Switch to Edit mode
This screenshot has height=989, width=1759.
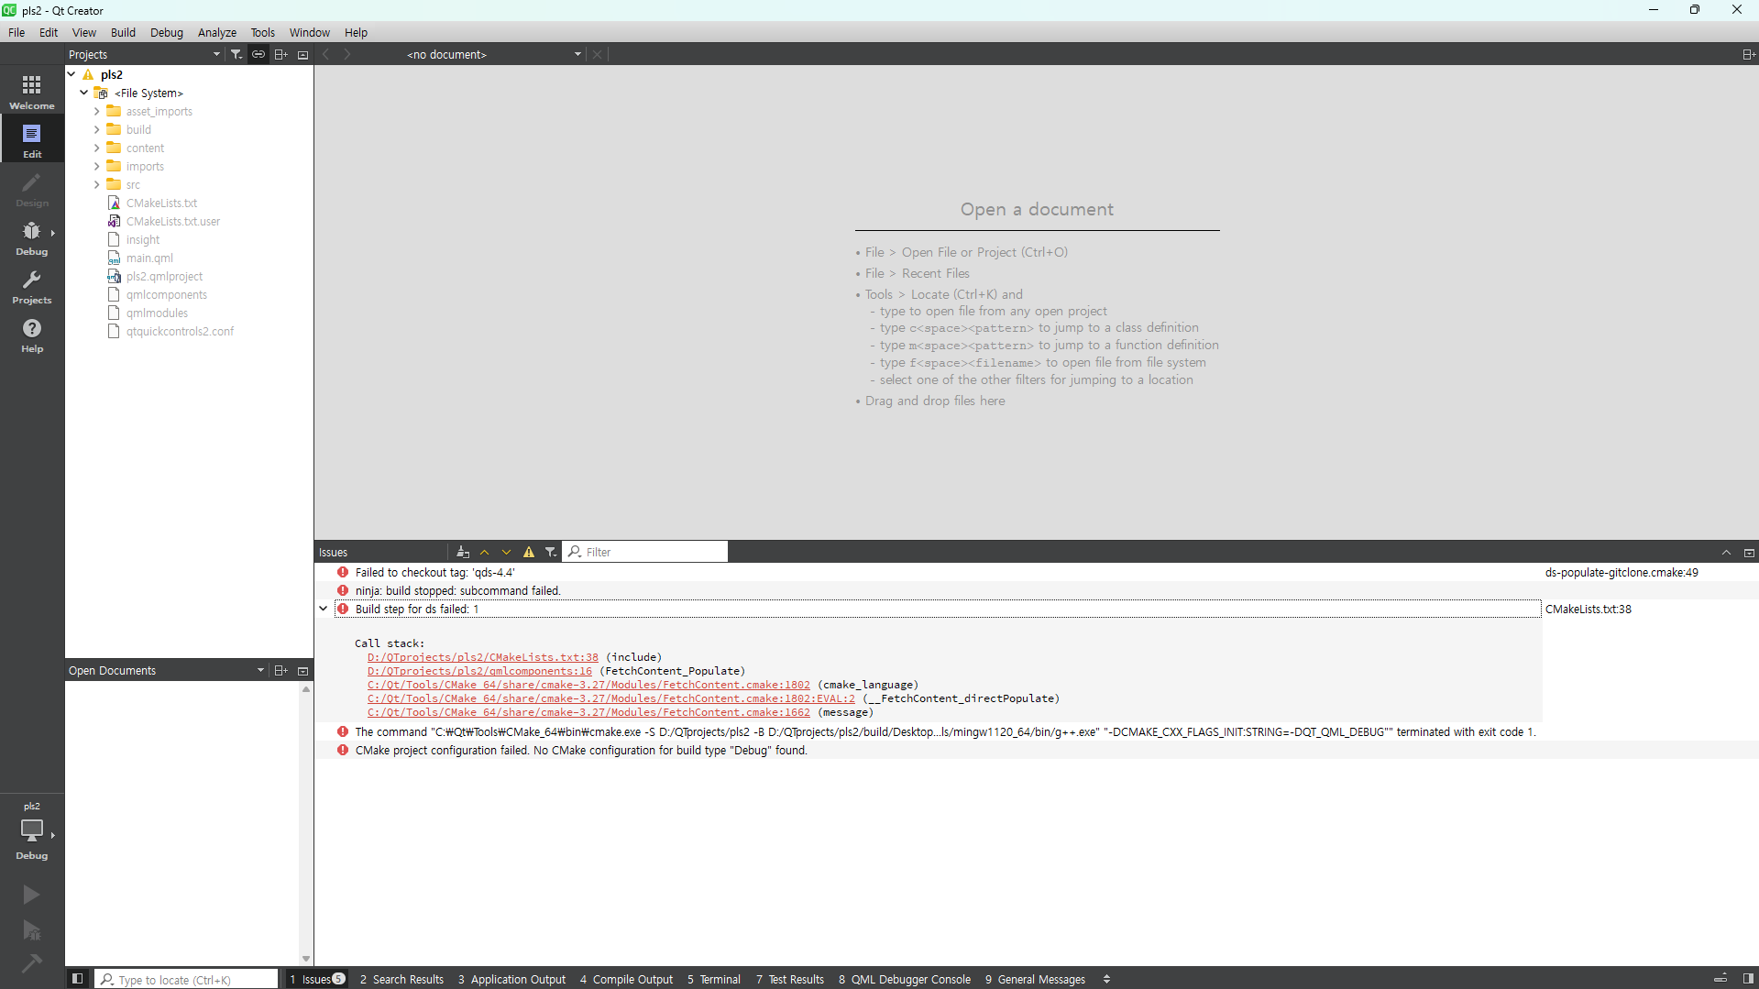pyautogui.click(x=32, y=140)
